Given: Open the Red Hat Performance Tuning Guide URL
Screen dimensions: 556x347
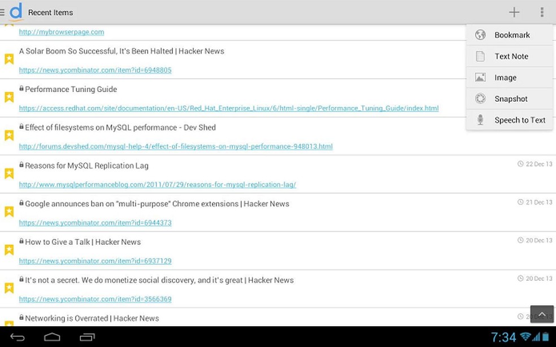Looking at the screenshot, I should pos(229,108).
